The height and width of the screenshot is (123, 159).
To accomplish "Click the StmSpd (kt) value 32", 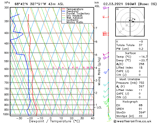I will (x=141, y=116).
